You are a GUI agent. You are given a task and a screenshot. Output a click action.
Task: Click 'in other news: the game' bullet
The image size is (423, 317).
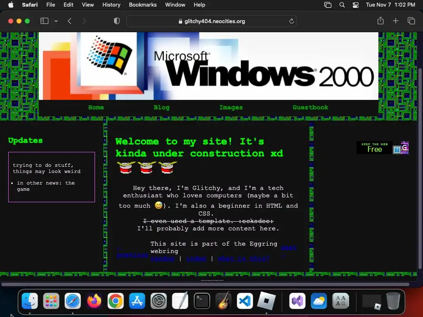coord(46,186)
